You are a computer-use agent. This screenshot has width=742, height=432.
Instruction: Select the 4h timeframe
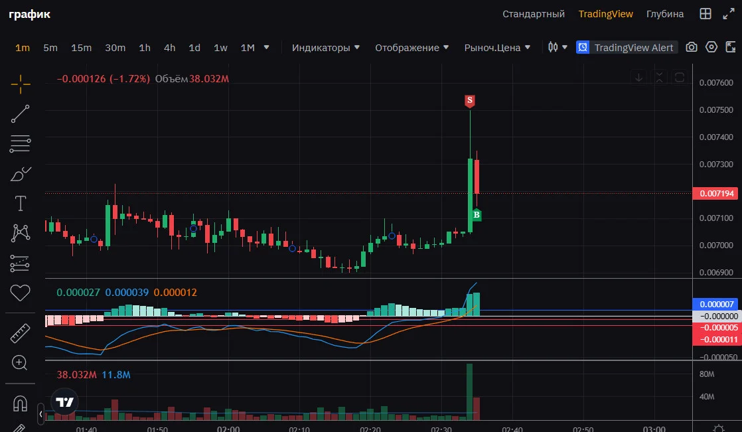169,48
